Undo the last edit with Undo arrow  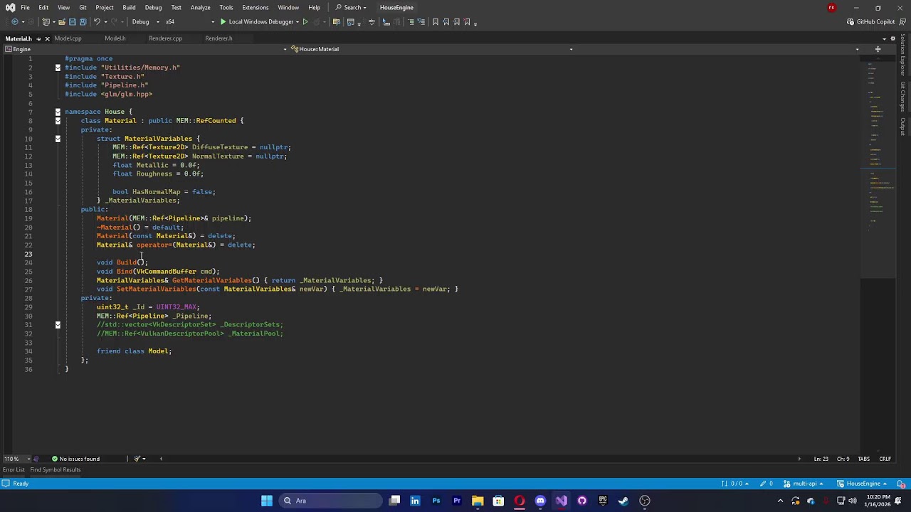(x=97, y=22)
